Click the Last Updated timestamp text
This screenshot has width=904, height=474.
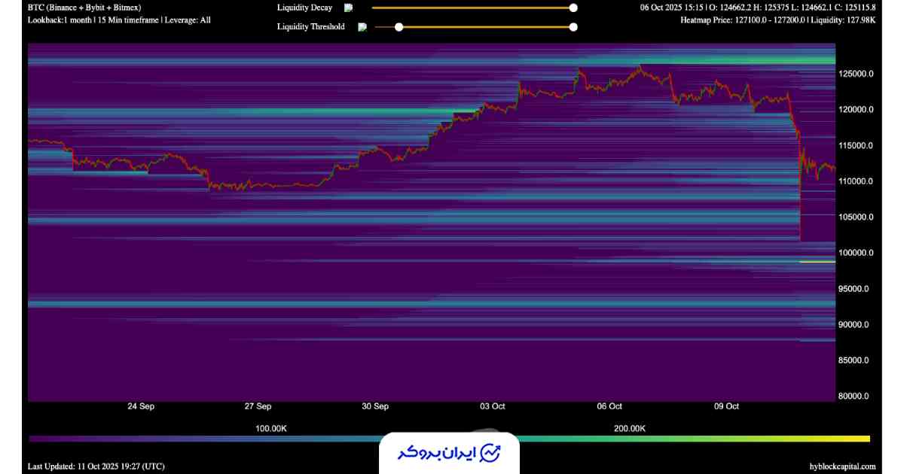pos(96,466)
